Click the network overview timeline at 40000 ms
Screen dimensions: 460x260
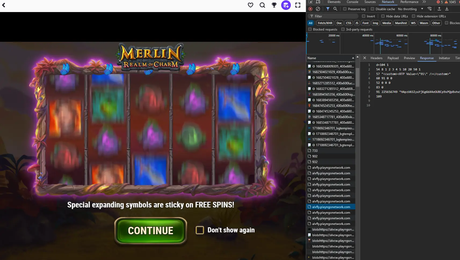368,35
